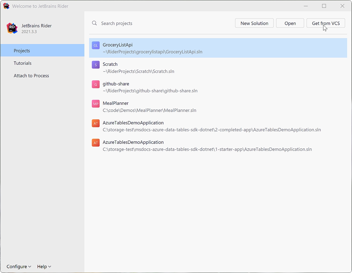Click the MealPlanner.sln path text
Screen dimensions: 352x273
(149, 110)
